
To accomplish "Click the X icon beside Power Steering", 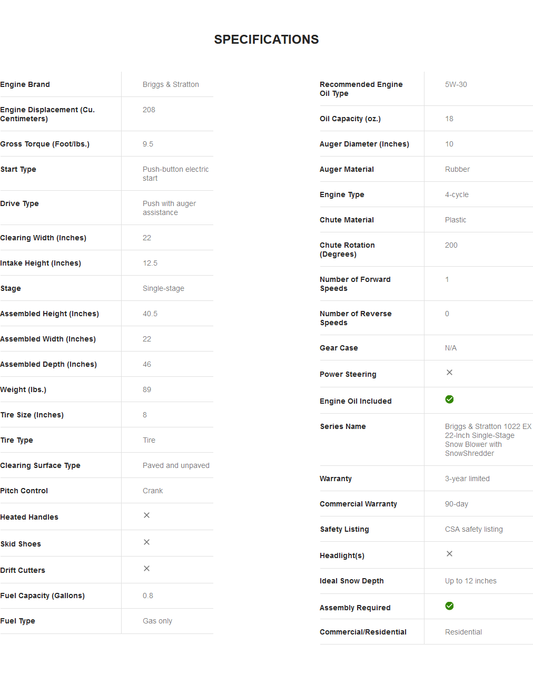I will [449, 373].
